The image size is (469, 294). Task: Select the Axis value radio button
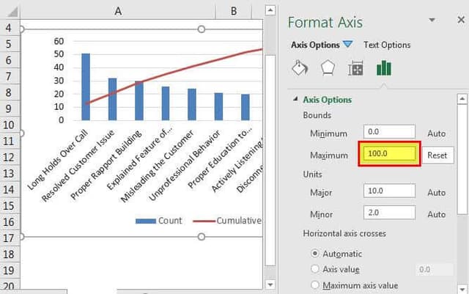point(316,269)
